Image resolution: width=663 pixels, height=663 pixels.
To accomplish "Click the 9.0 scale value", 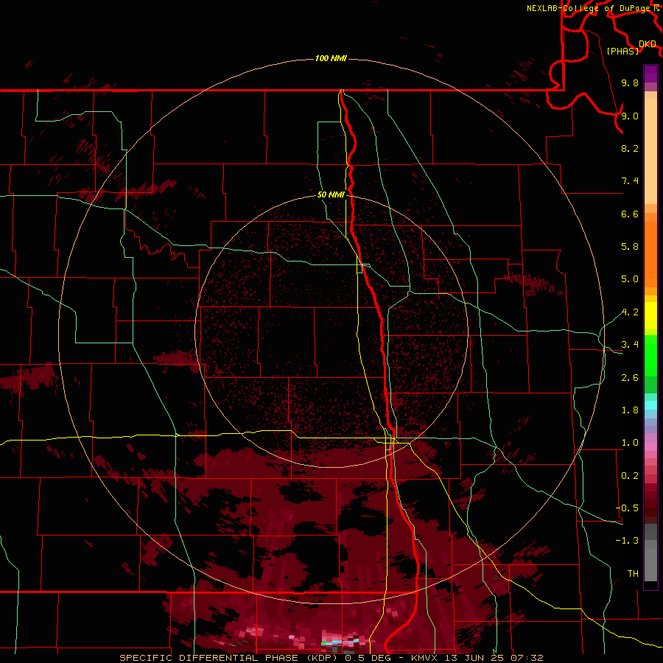I will [x=630, y=116].
